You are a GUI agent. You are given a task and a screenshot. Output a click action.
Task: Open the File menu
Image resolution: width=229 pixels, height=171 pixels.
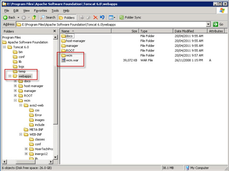7,11
